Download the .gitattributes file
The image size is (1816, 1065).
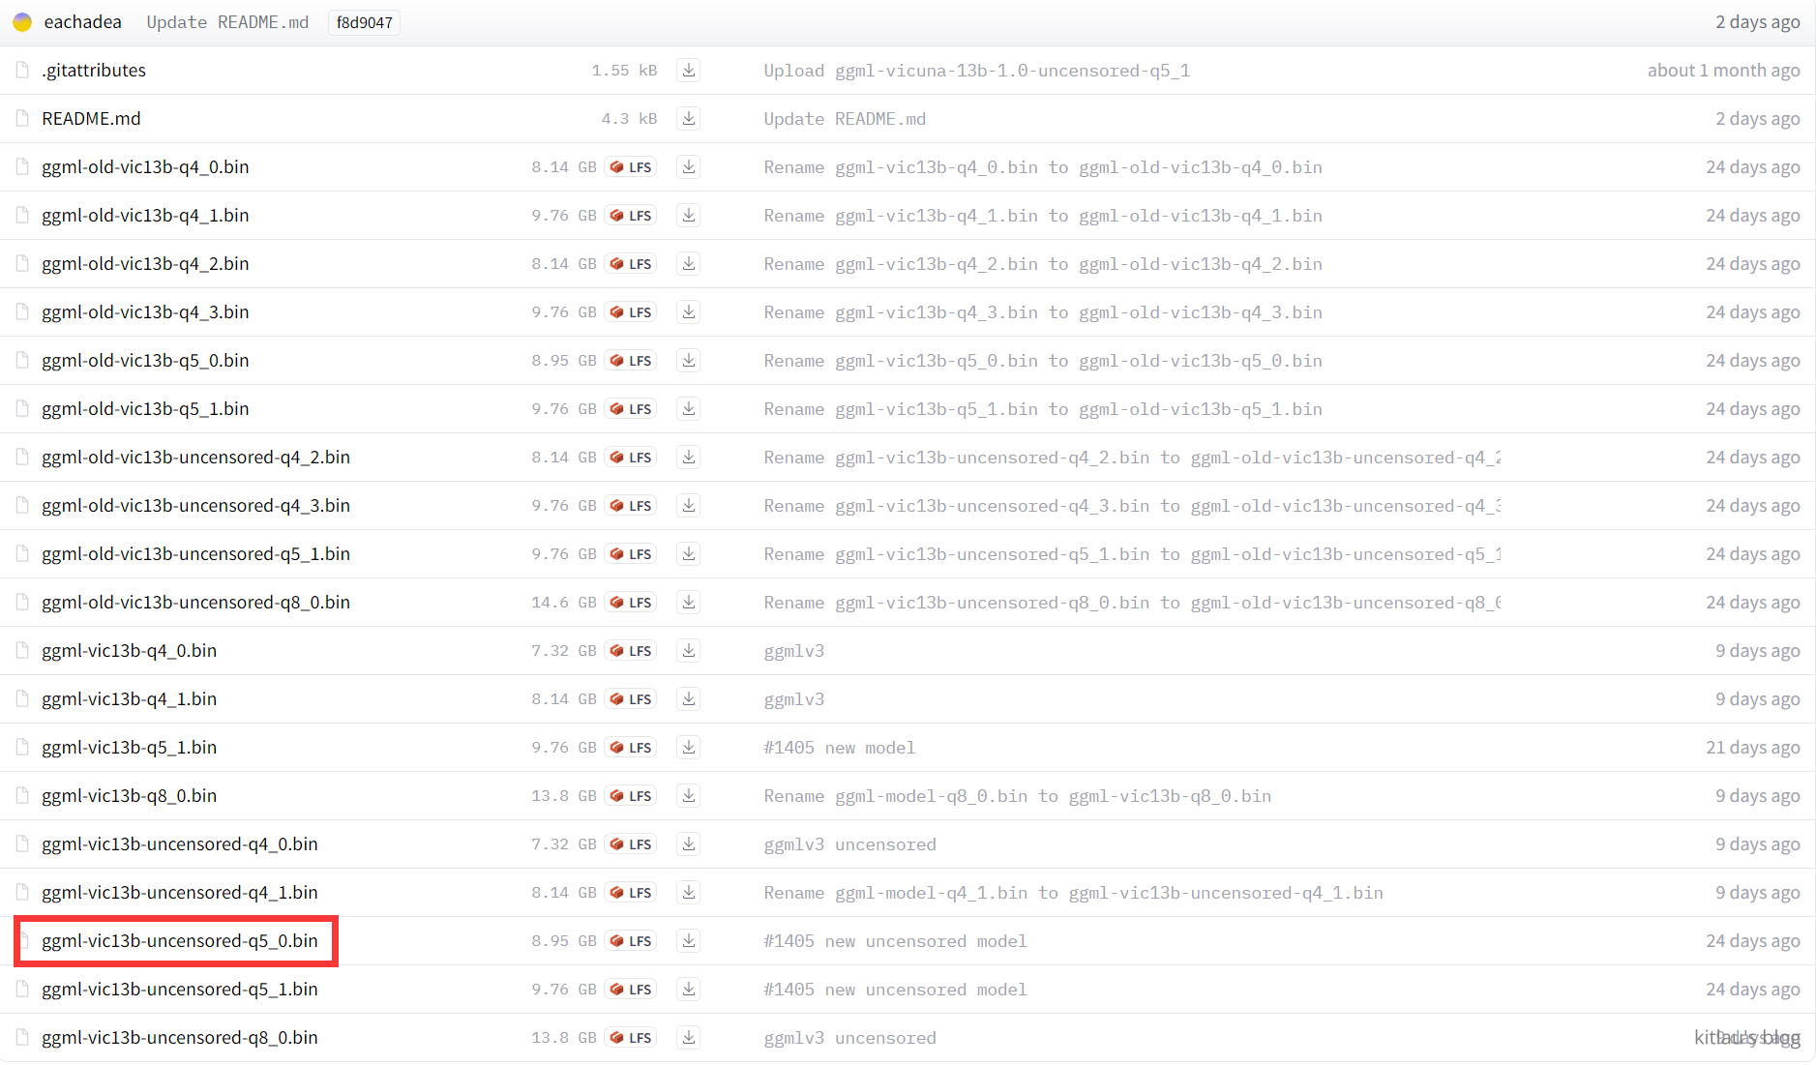point(688,71)
